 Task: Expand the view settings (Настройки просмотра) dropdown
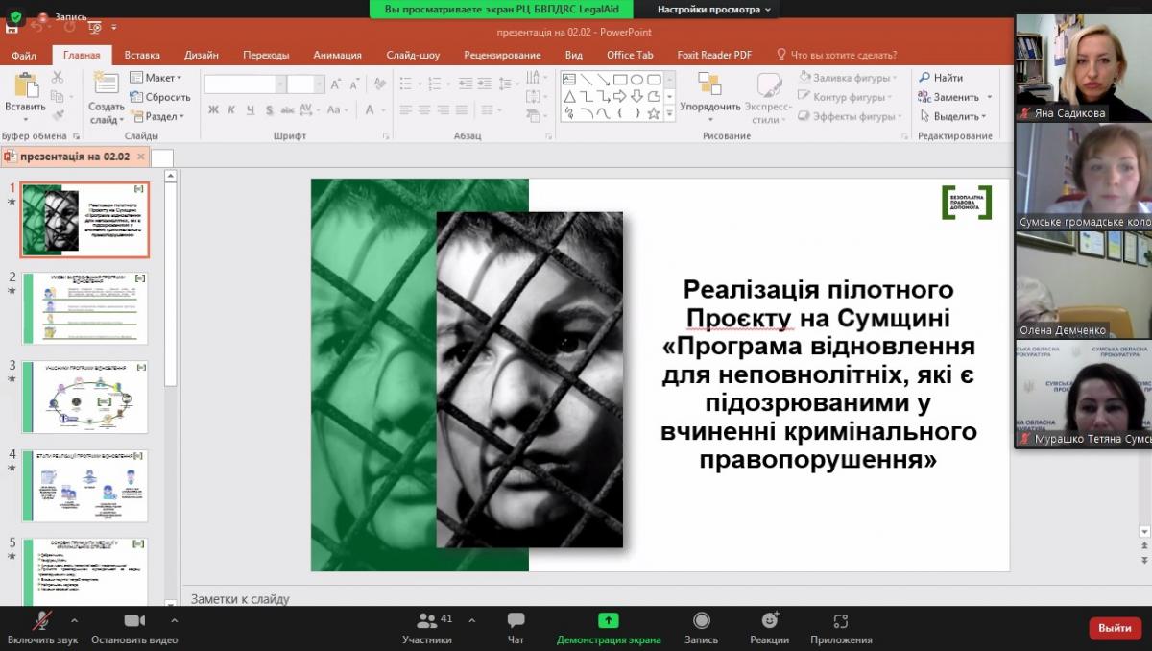click(713, 10)
